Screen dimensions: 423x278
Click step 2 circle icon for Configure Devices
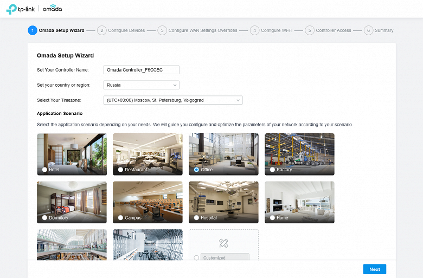(102, 30)
